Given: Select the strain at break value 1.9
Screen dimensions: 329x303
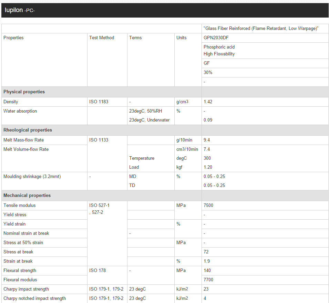Looking at the screenshot, I should tap(207, 261).
